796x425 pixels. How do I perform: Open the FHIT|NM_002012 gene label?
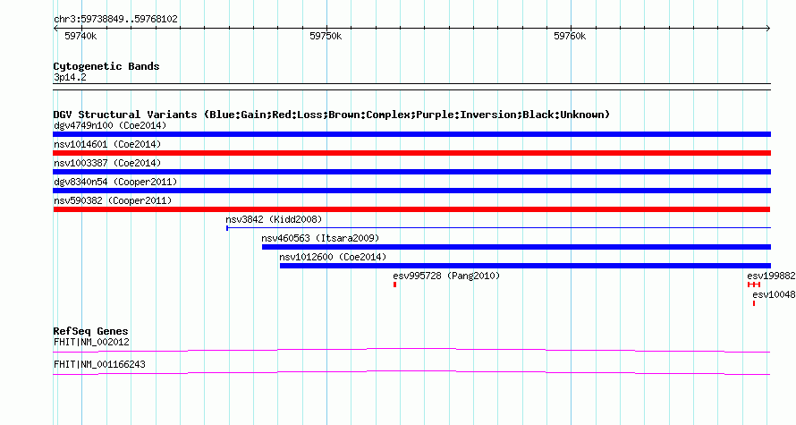(x=91, y=342)
